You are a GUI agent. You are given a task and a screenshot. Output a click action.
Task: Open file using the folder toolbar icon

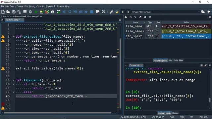click(x=8, y=12)
